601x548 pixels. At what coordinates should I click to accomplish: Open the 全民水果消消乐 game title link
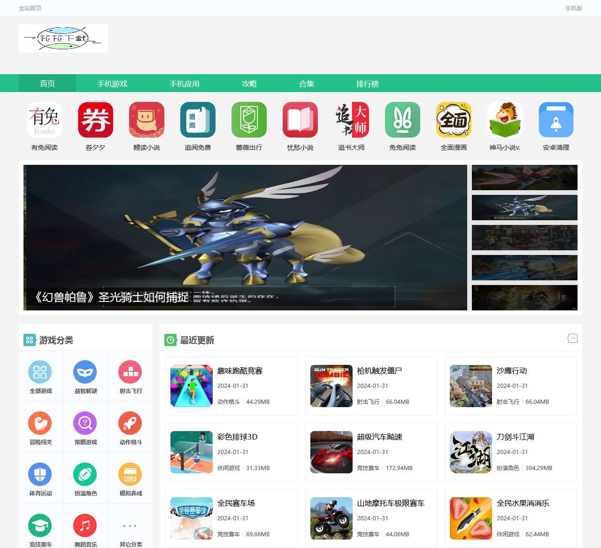click(523, 503)
